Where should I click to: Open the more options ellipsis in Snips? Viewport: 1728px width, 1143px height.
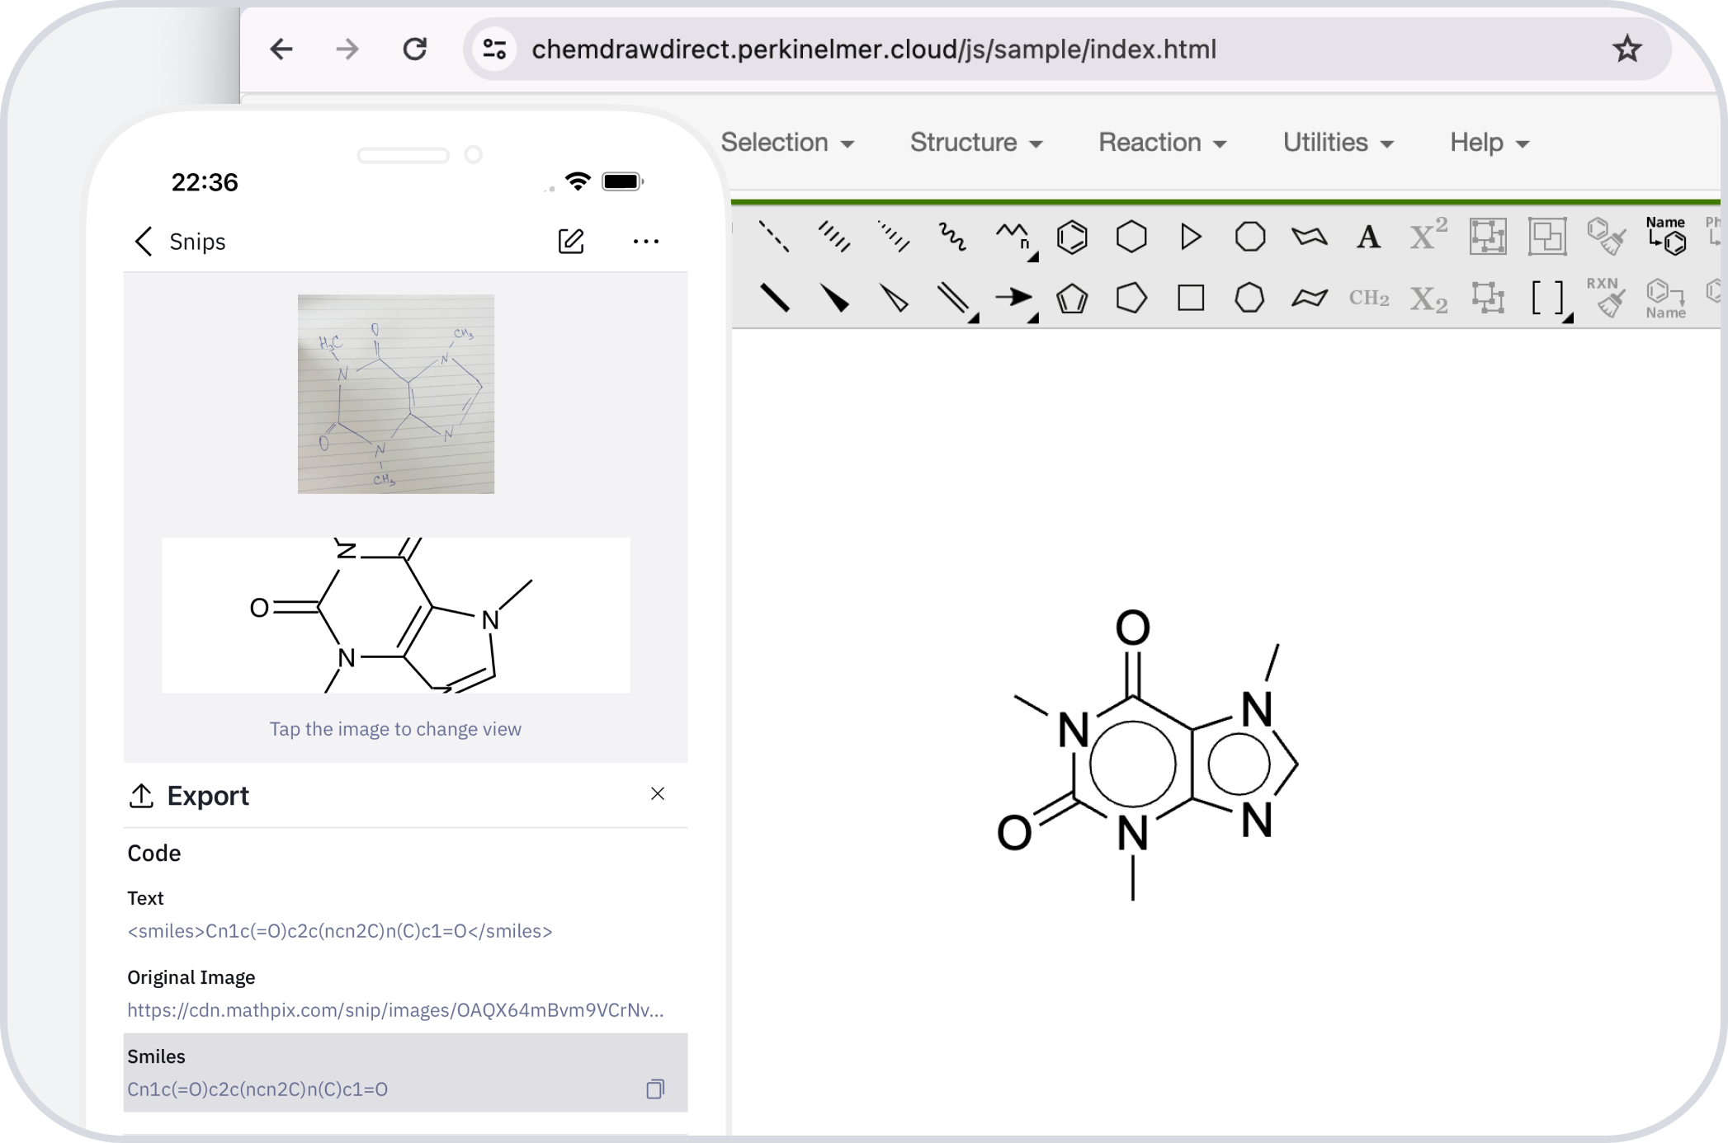coord(646,241)
